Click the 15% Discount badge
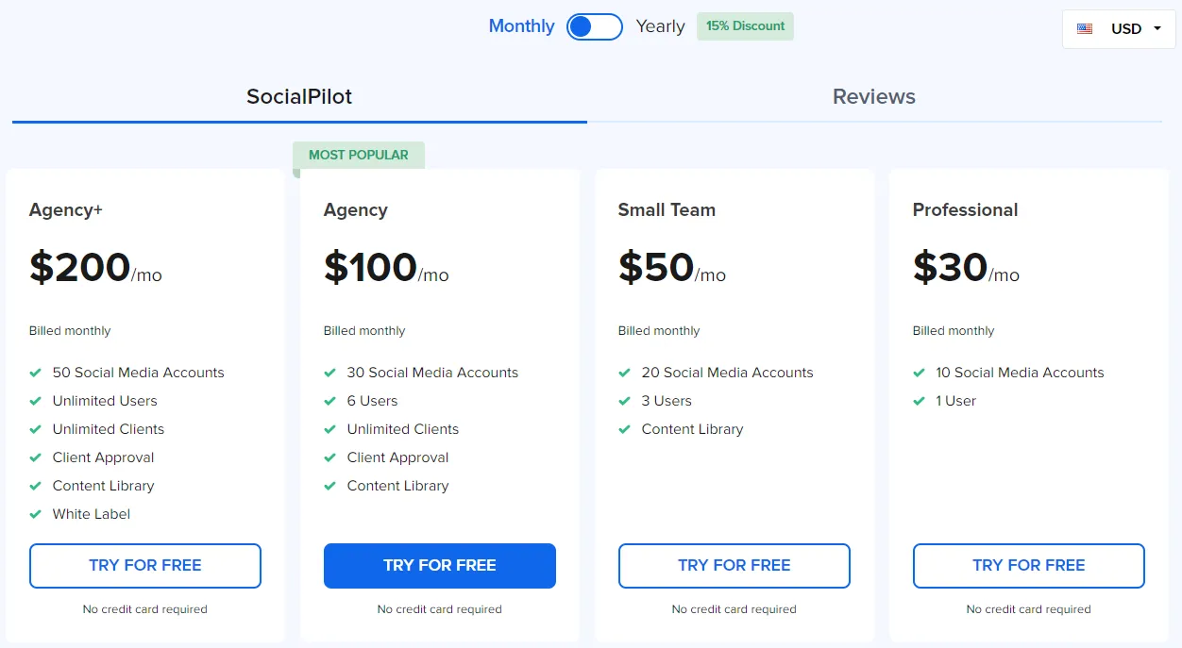The image size is (1182, 648). [x=745, y=26]
